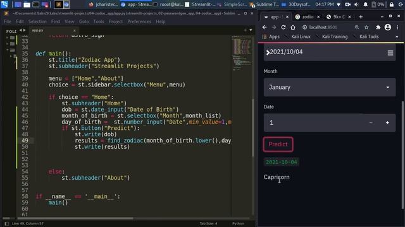
Task: Go to the browser home page
Action: [292, 27]
